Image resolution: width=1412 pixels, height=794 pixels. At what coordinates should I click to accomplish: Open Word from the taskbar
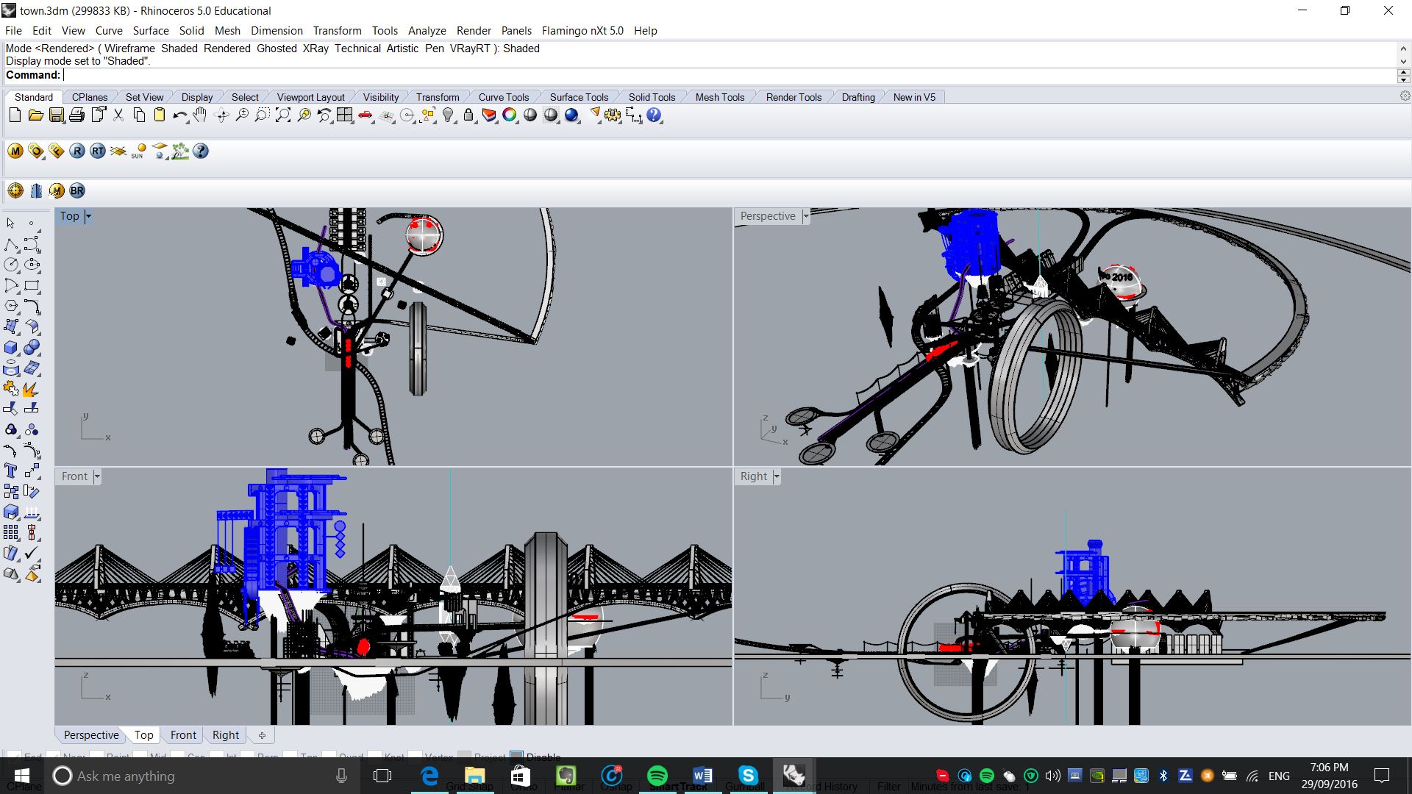point(702,776)
